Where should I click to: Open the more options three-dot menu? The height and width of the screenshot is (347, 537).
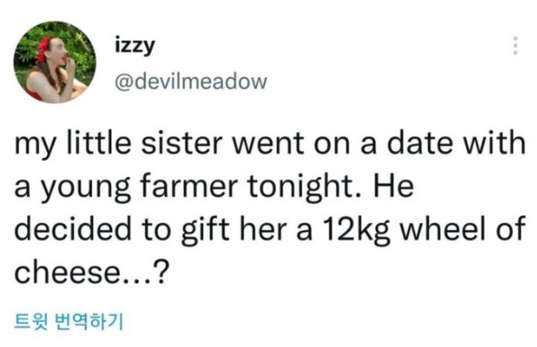[515, 48]
